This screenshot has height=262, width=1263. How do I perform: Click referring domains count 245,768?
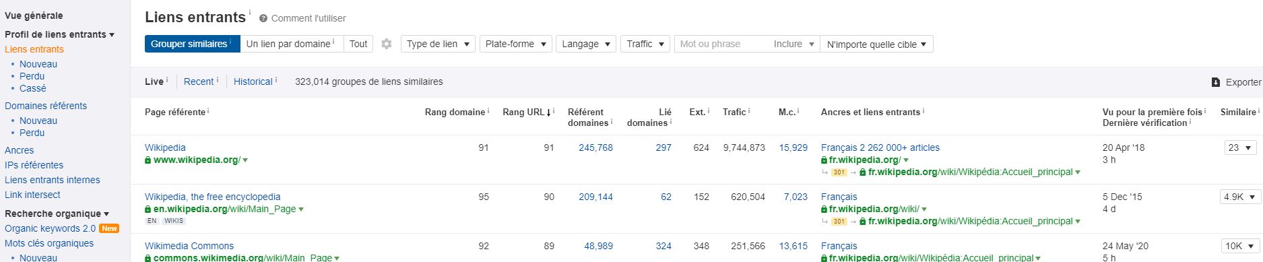tap(595, 148)
